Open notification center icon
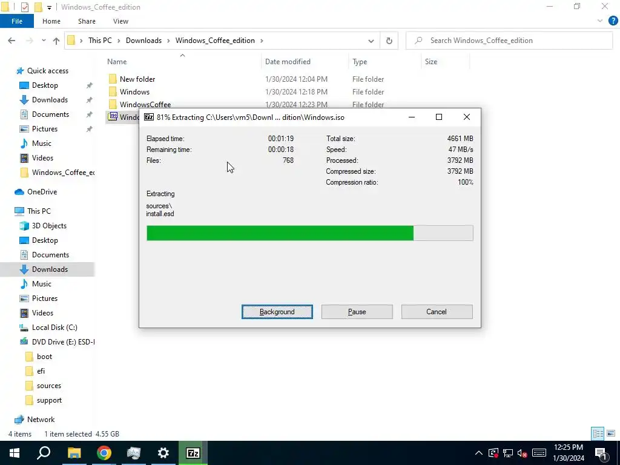Screen dimensions: 620x465 pyautogui.click(x=601, y=453)
